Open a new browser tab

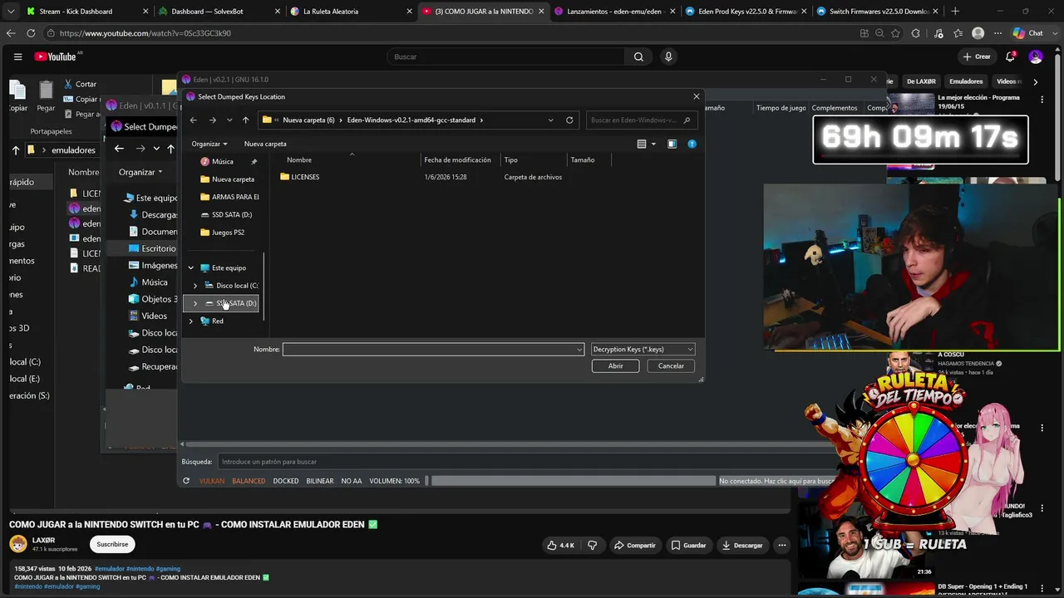pos(954,12)
